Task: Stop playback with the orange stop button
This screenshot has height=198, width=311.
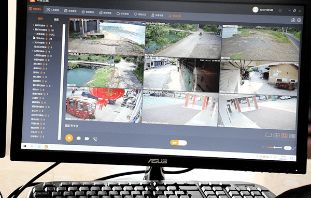Action: pyautogui.click(x=69, y=138)
